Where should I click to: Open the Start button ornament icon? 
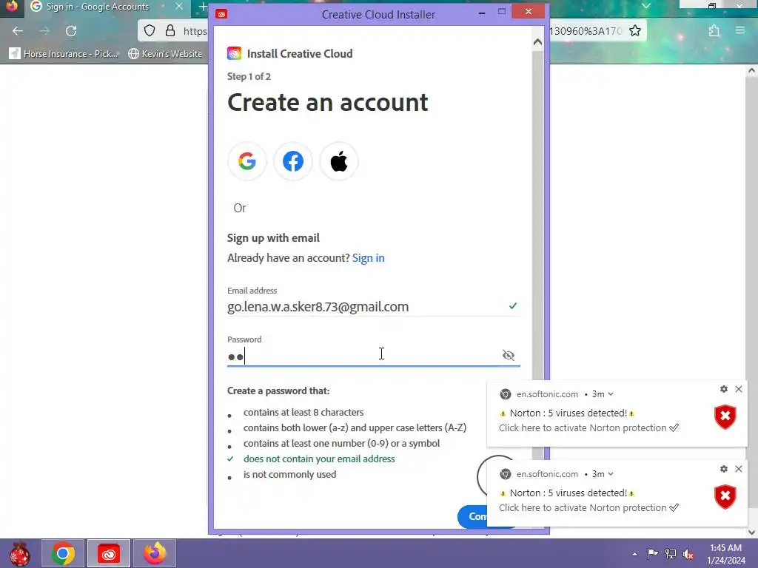coord(20,553)
